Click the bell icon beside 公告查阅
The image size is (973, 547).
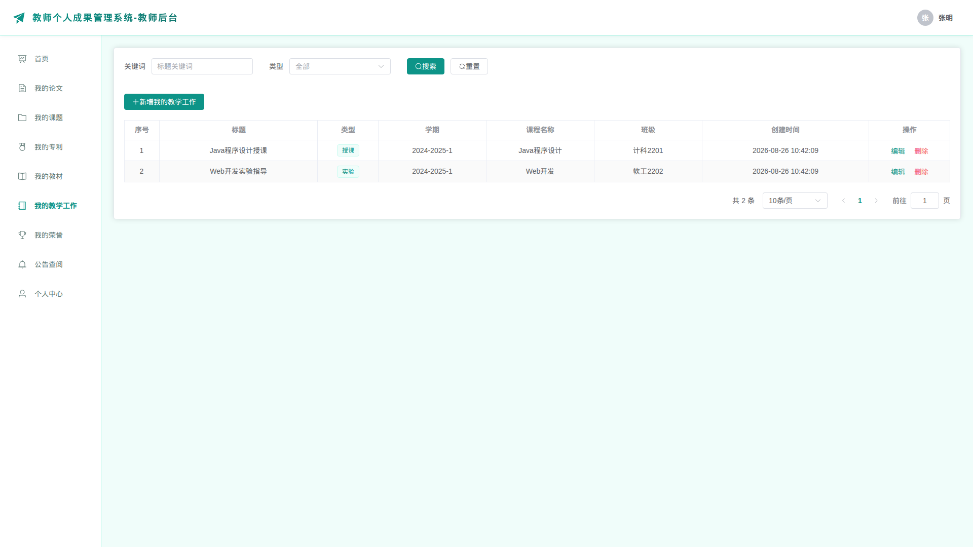point(22,264)
